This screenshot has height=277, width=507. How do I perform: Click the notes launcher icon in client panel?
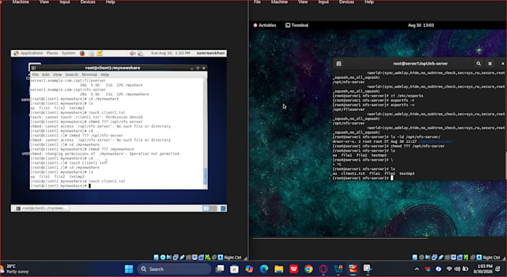(x=100, y=54)
